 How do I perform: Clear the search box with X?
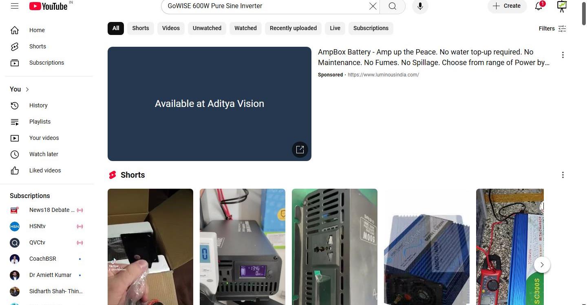click(x=373, y=6)
